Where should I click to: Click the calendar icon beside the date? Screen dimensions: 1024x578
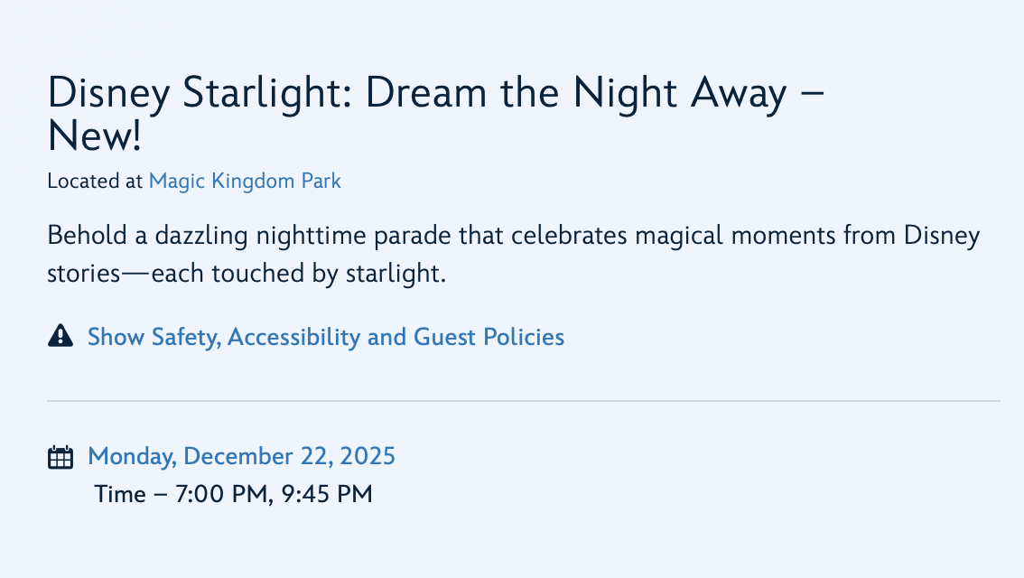[x=60, y=457]
